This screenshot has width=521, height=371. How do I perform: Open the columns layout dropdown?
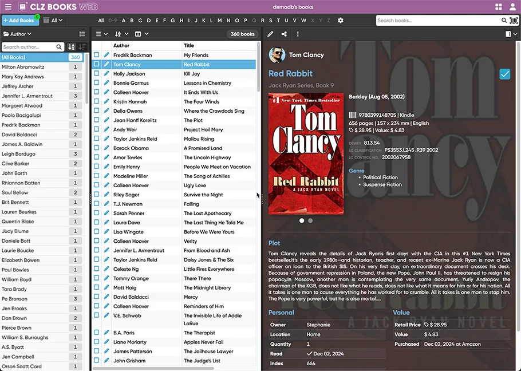pyautogui.click(x=141, y=34)
